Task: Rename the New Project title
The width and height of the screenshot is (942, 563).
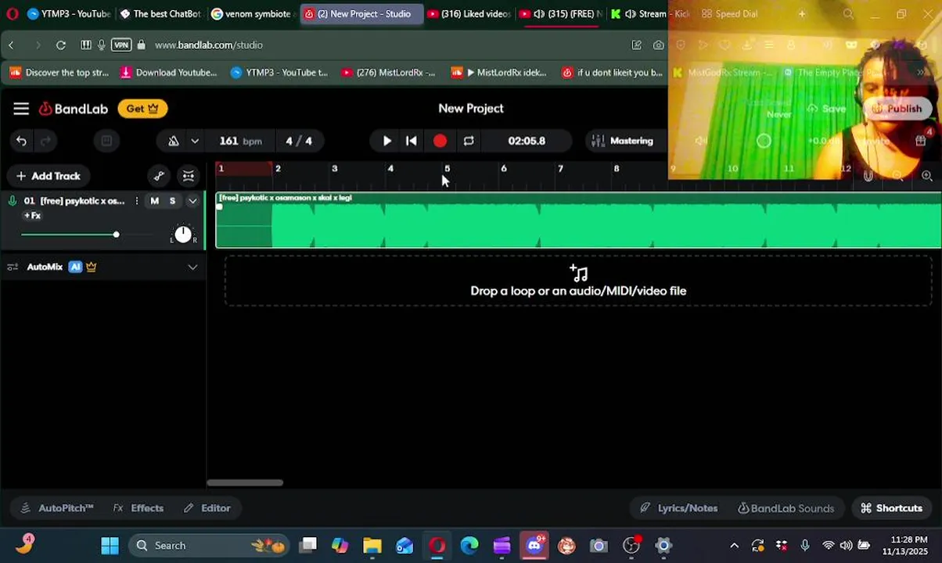Action: (471, 109)
